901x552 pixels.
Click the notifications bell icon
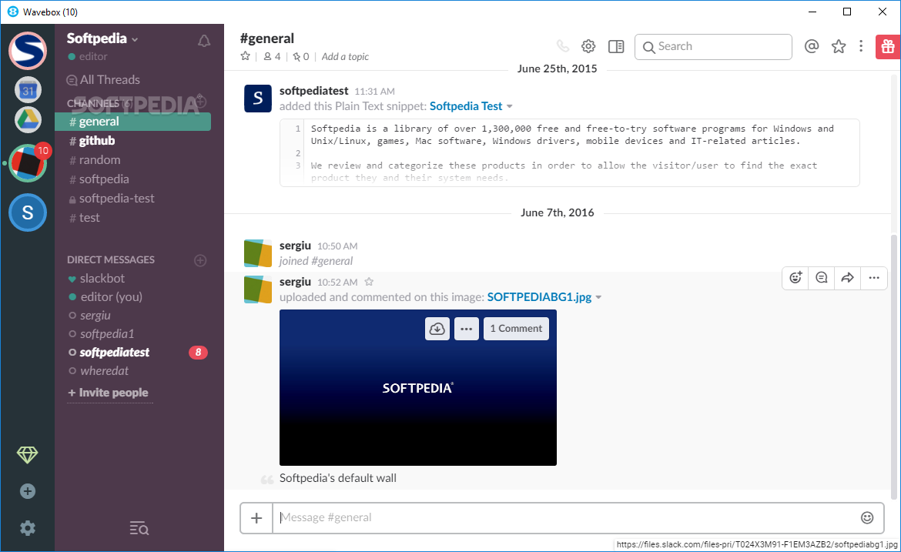(204, 41)
